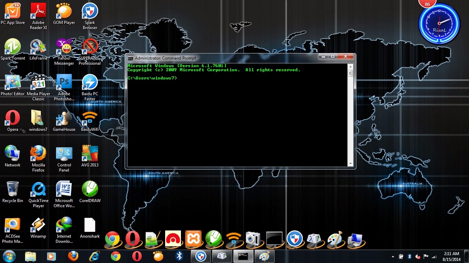Select the ACDSee Photo Manager desktop icon
The height and width of the screenshot is (263, 469).
click(x=13, y=230)
